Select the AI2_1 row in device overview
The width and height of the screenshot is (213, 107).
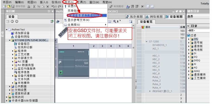click(161, 49)
